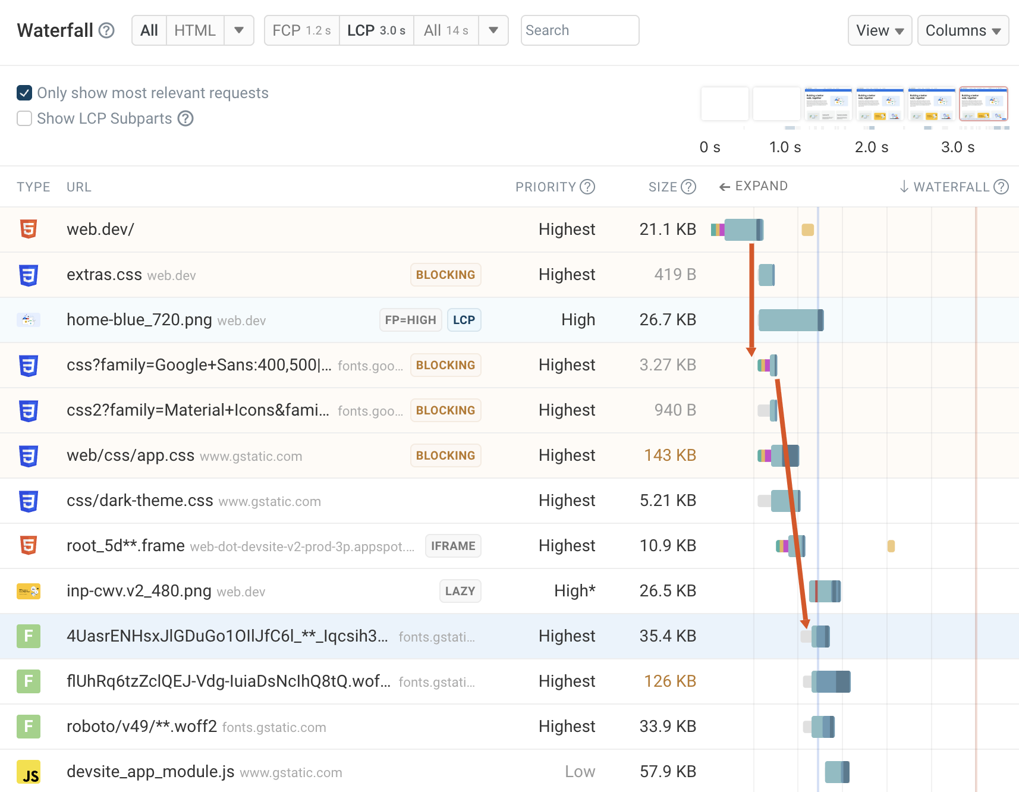Click the font icon for roboto woff2 row
The height and width of the screenshot is (792, 1019).
tap(29, 727)
